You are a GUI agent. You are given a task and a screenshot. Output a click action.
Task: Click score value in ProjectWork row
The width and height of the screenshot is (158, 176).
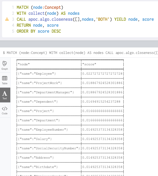pos(102,83)
